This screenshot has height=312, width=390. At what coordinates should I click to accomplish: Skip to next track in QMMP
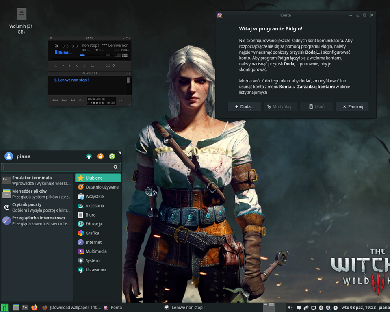[84, 65]
